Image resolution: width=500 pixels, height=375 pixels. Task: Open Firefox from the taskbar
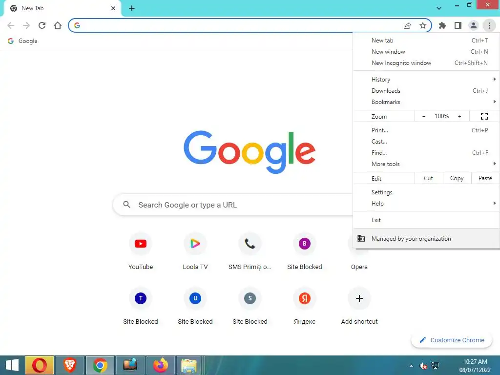(x=160, y=365)
